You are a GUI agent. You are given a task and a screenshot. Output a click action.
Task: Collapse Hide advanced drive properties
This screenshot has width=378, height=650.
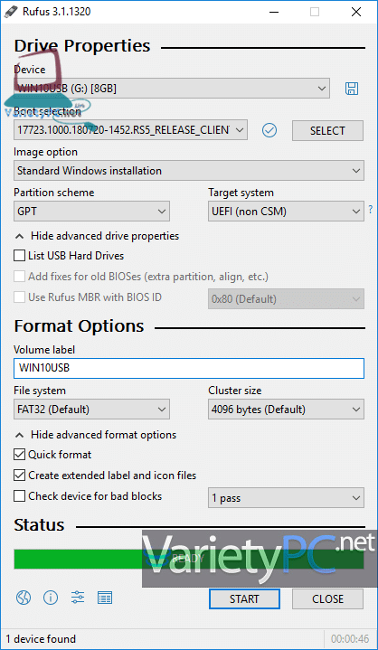coord(97,236)
